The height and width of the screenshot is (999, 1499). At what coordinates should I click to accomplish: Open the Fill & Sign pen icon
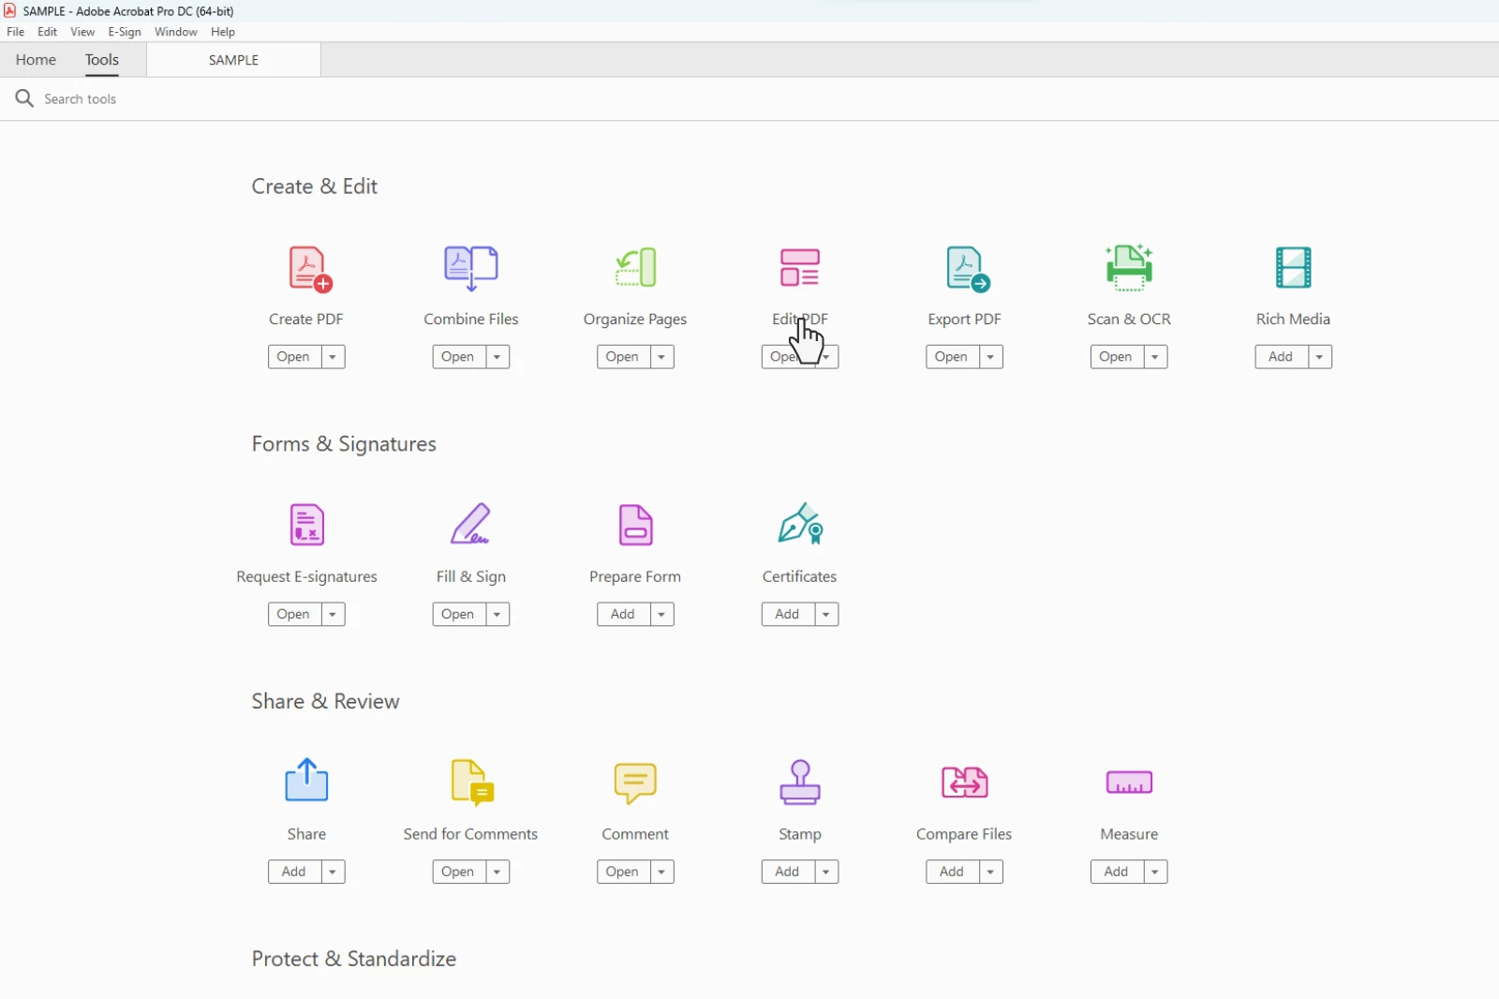tap(470, 524)
